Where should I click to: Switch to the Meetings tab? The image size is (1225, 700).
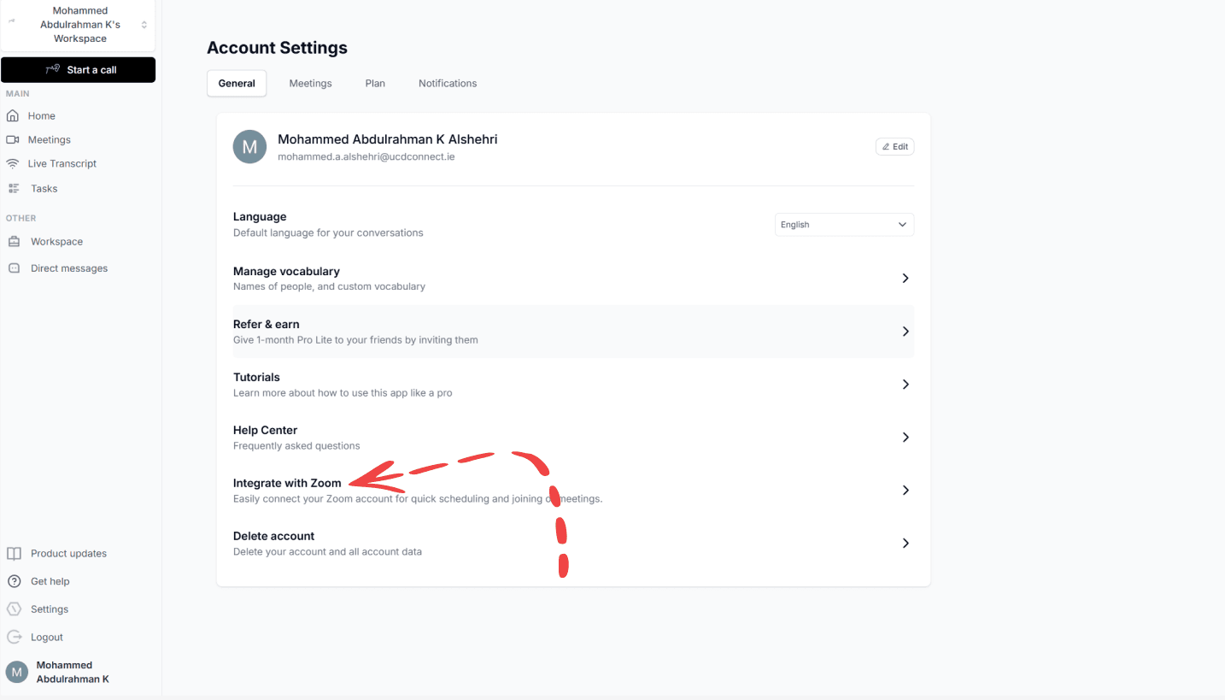310,84
